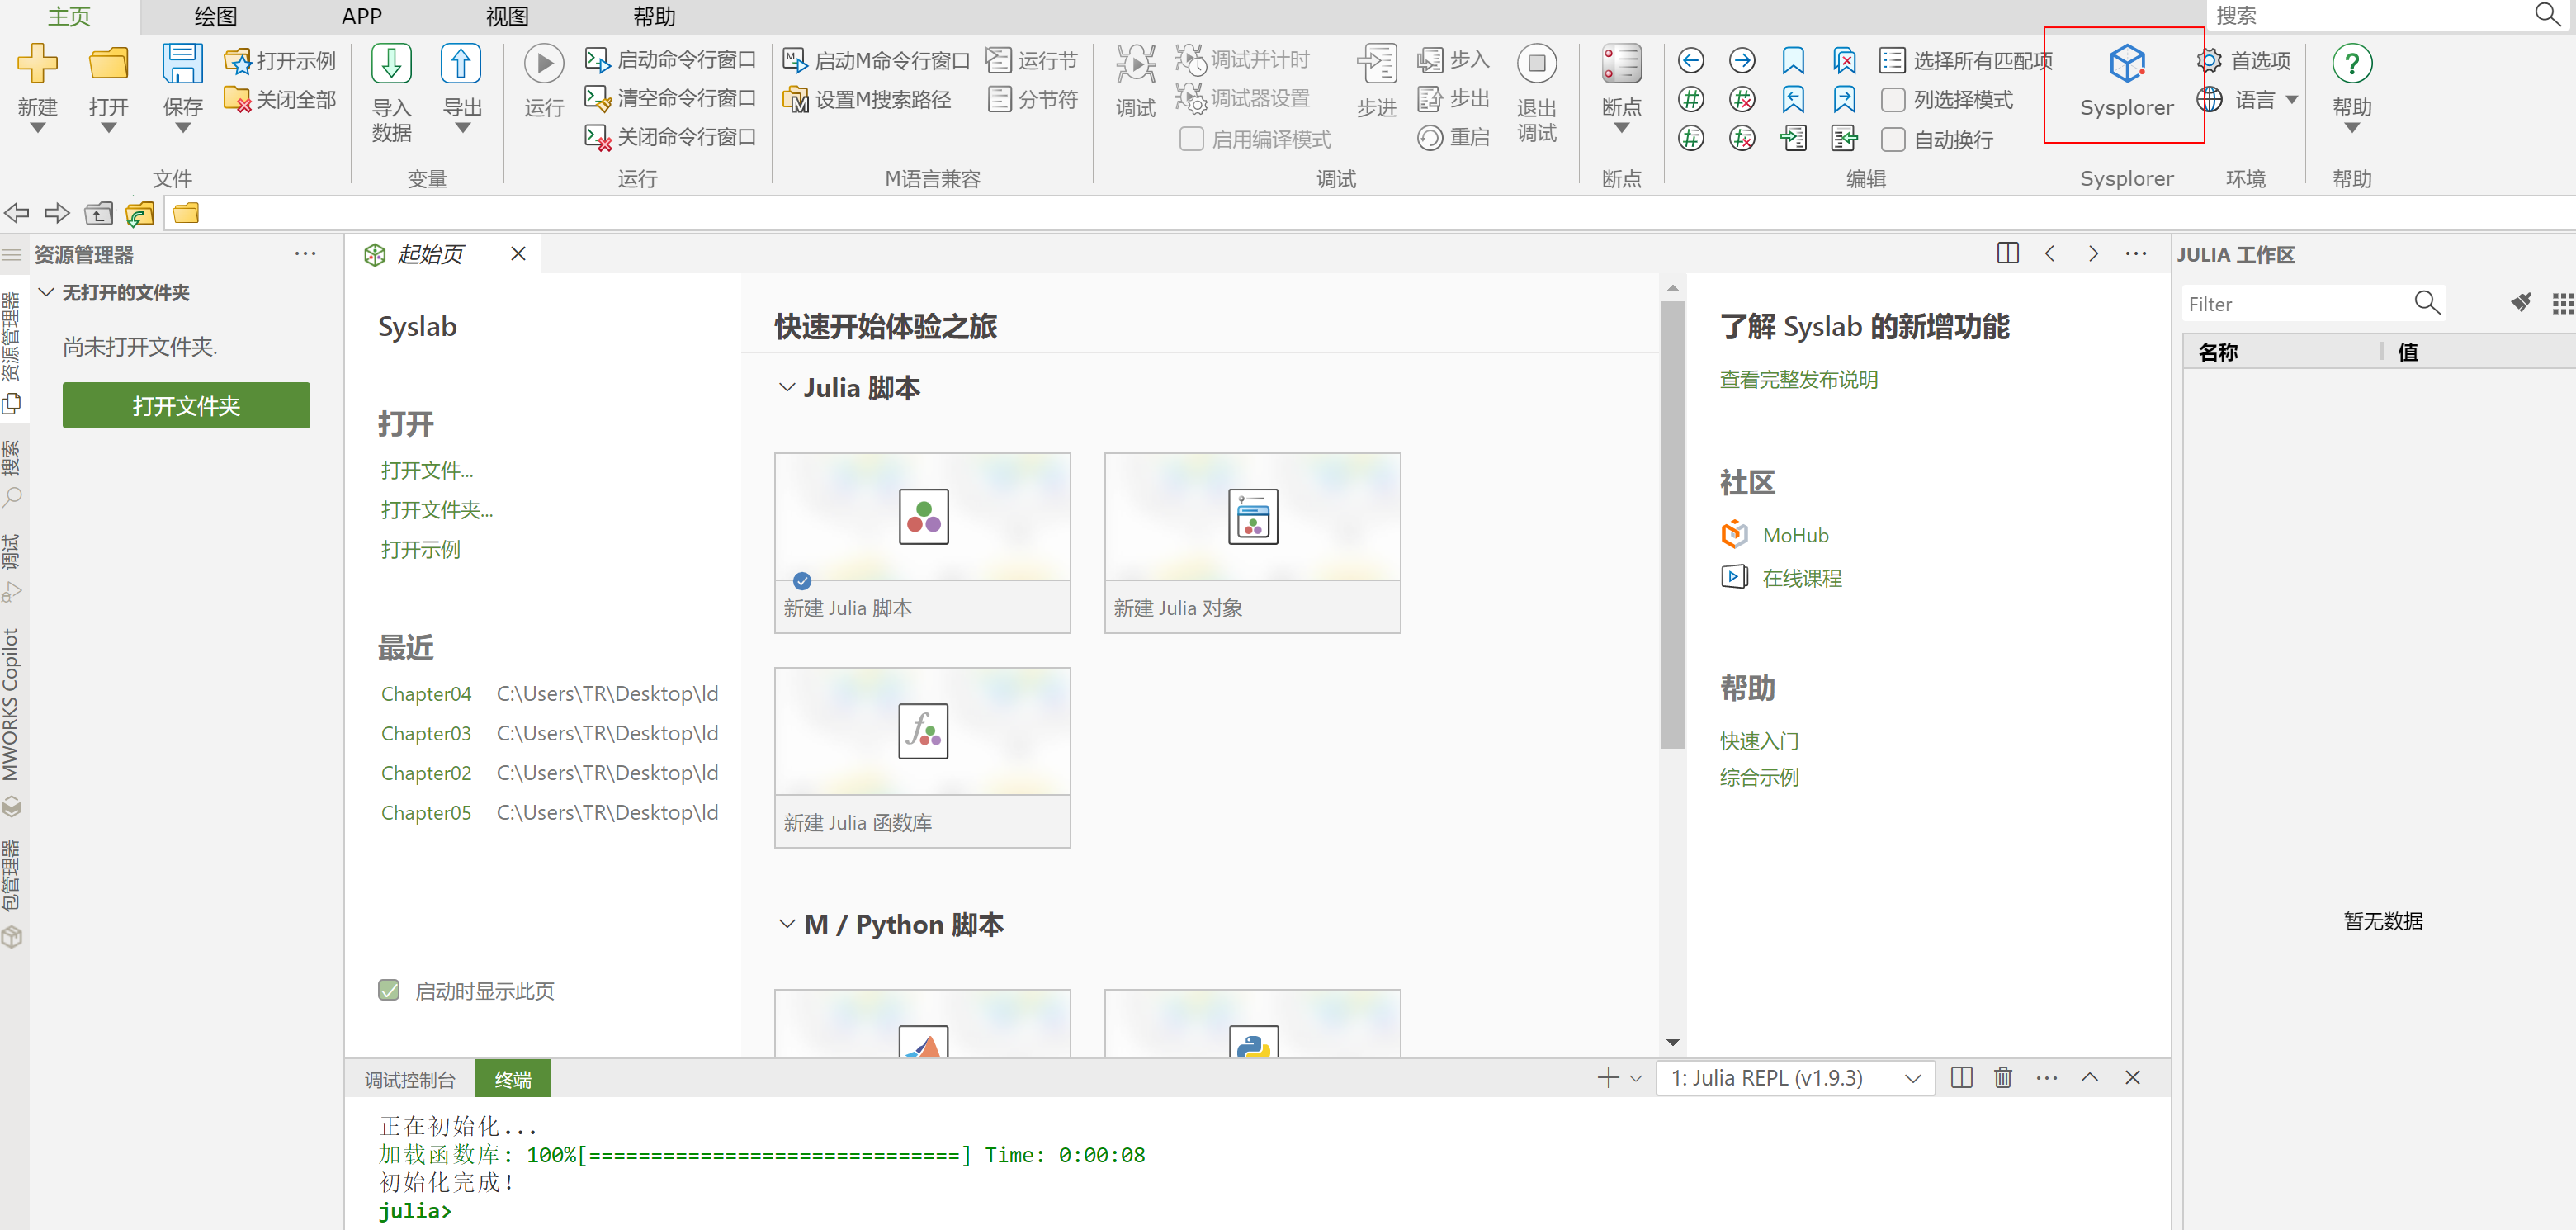Click the Sysplorer cube icon

pyautogui.click(x=2126, y=64)
